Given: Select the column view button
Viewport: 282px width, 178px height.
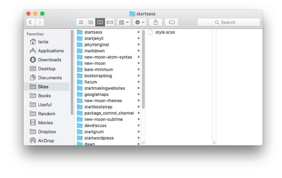Looking at the screenshot, I should point(100,22).
